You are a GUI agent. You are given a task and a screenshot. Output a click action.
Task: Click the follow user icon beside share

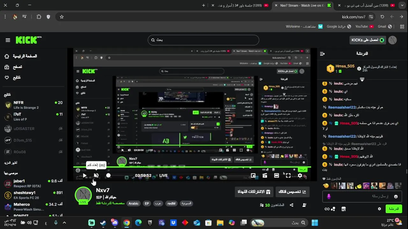click(x=304, y=205)
